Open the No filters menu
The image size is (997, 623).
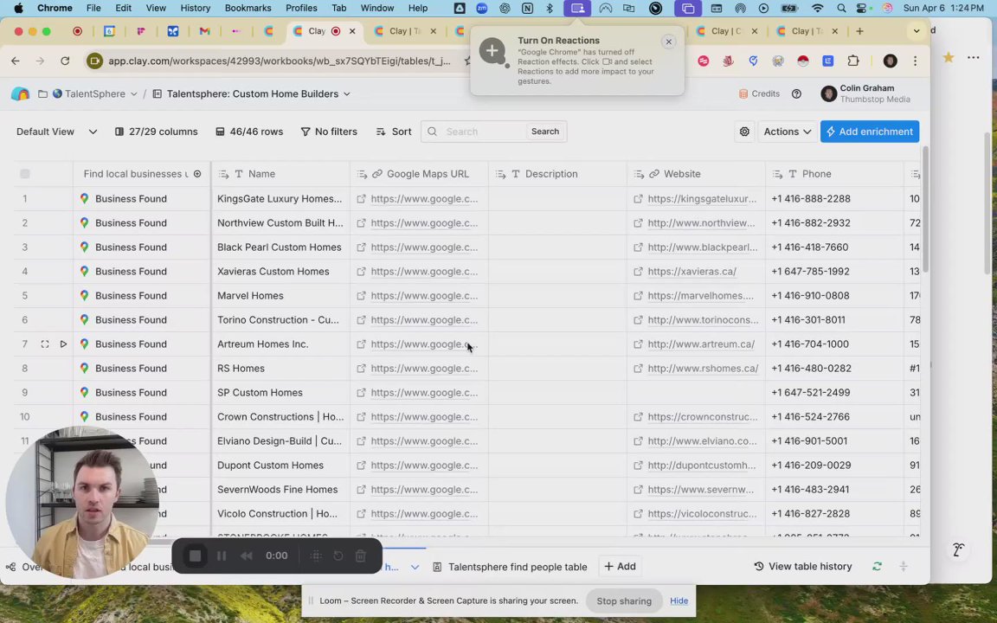tap(329, 132)
